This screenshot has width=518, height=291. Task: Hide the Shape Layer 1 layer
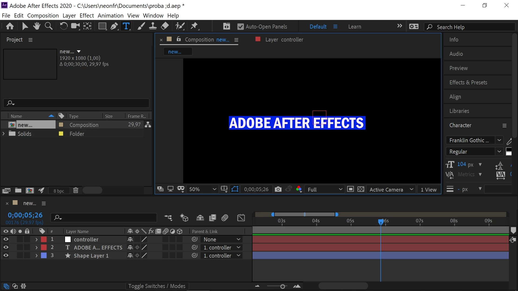point(6,255)
